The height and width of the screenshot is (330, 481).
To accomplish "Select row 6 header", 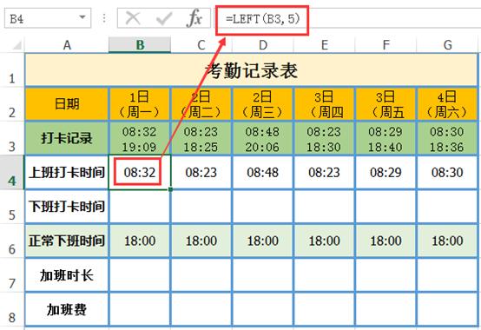I will pos(12,241).
